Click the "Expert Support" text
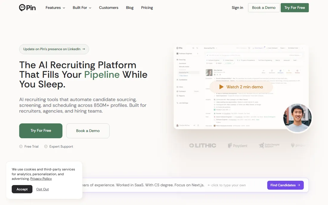 pos(61,147)
